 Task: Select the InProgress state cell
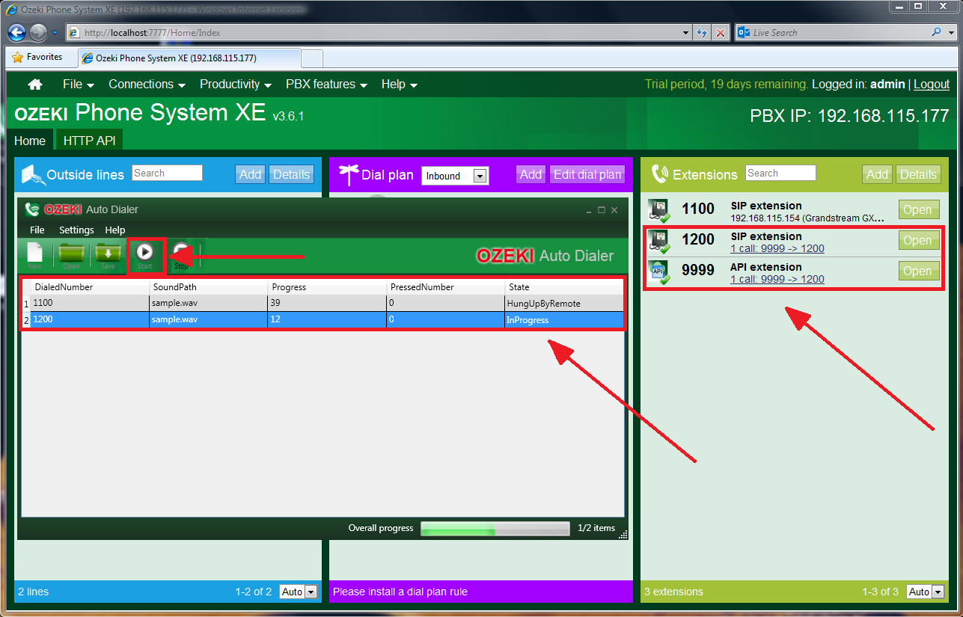[x=565, y=320]
